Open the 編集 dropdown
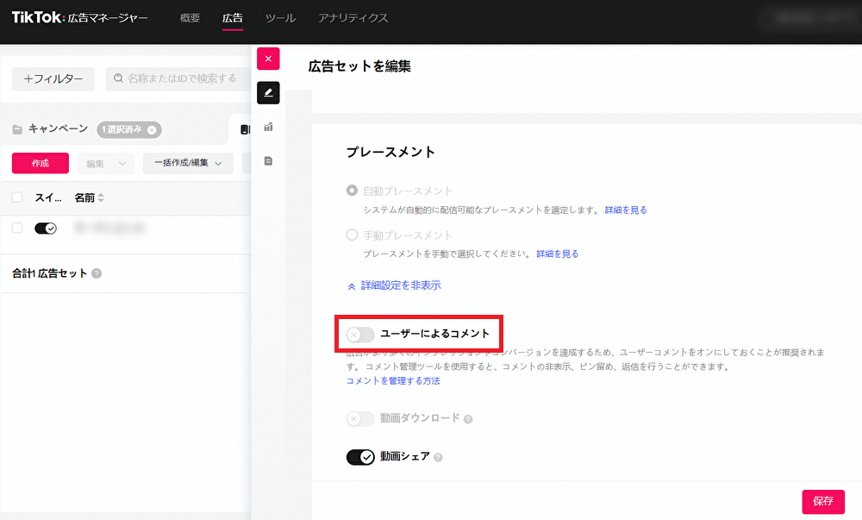862x520 pixels. point(105,163)
